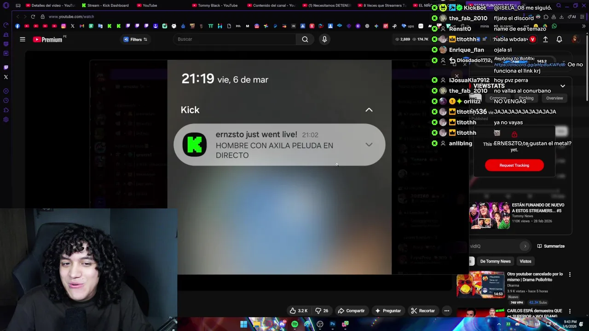Open Photoshop from the taskbar
Screen dimensions: 589x331
[332, 324]
